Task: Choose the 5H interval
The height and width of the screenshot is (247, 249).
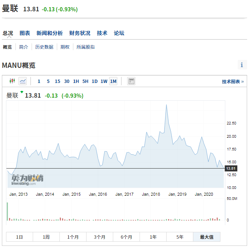Action: (x=85, y=81)
